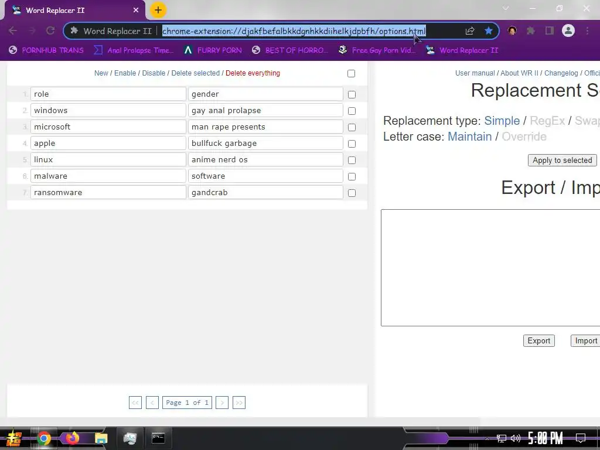Click the Enable link

[x=125, y=73]
